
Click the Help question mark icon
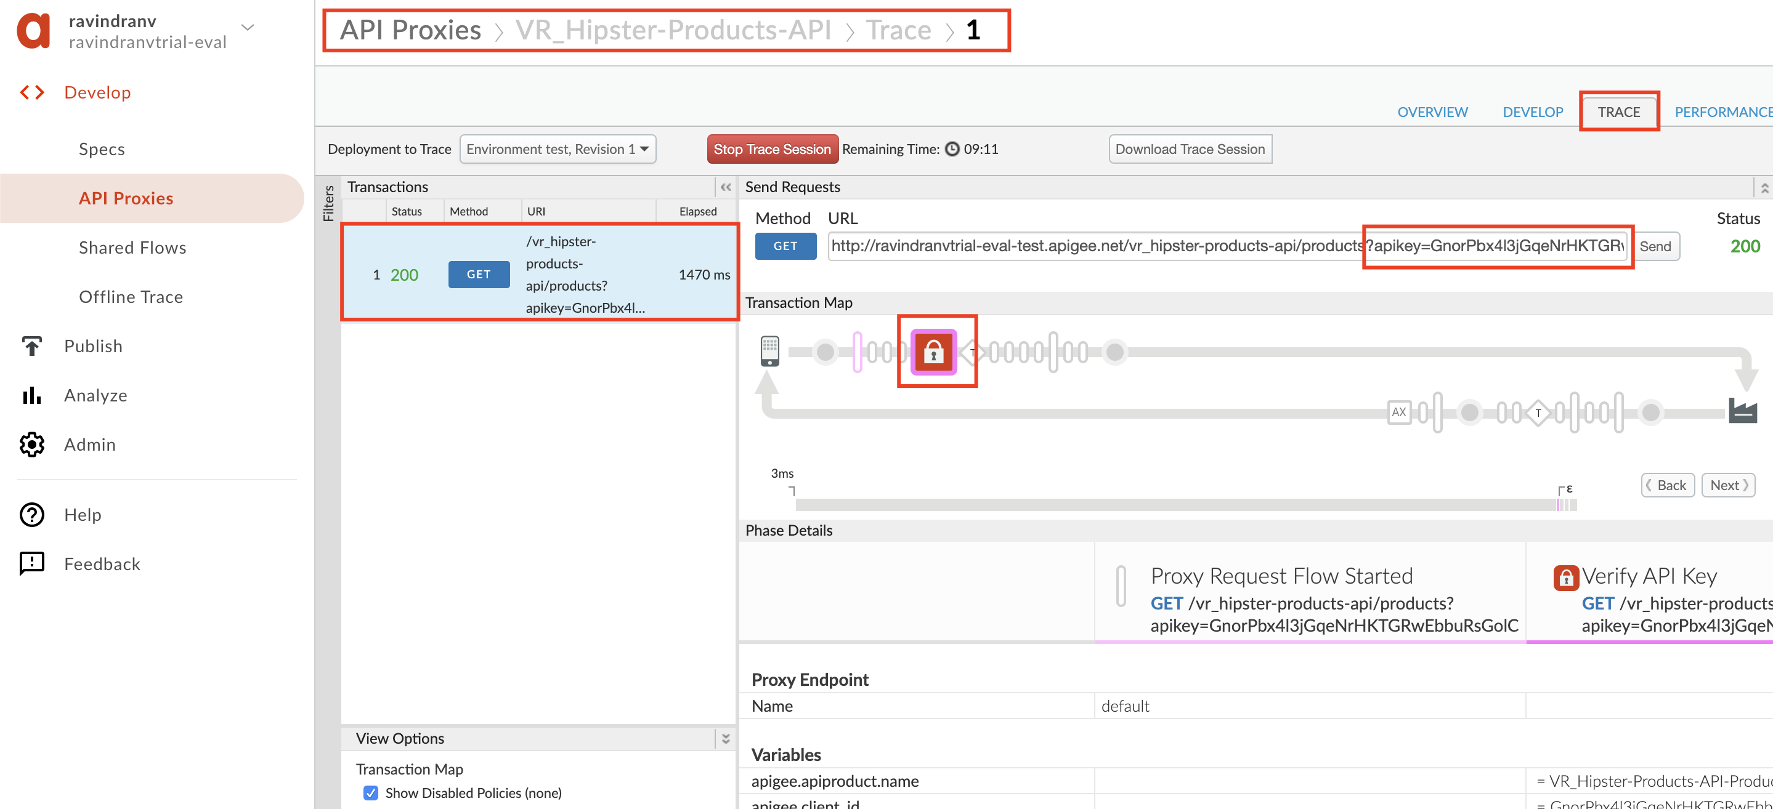tap(31, 515)
